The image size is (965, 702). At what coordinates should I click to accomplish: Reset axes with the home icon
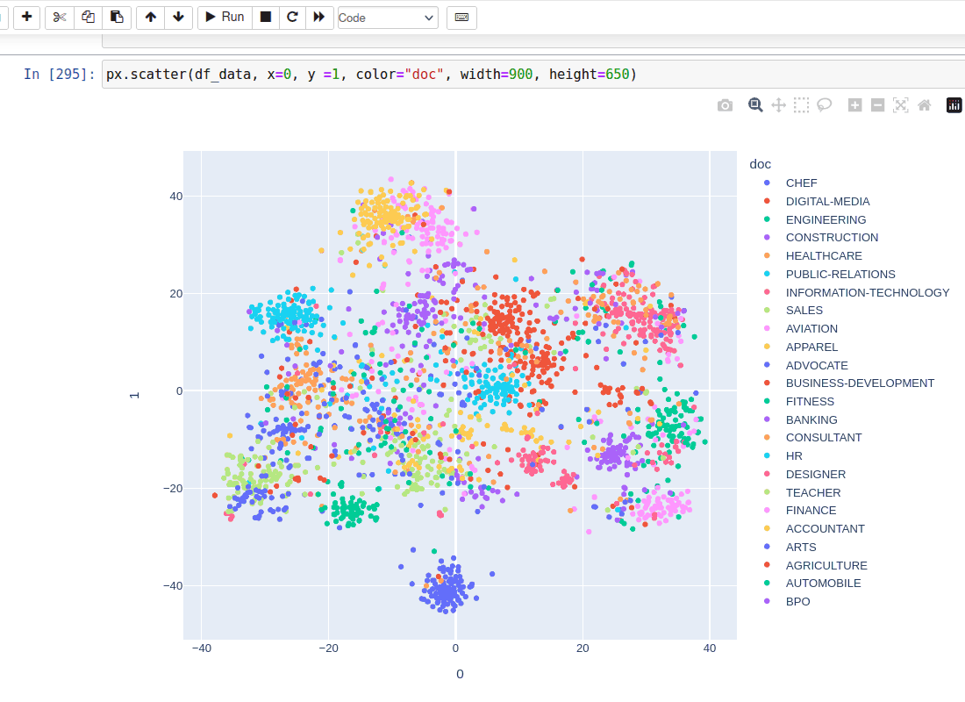coord(923,104)
